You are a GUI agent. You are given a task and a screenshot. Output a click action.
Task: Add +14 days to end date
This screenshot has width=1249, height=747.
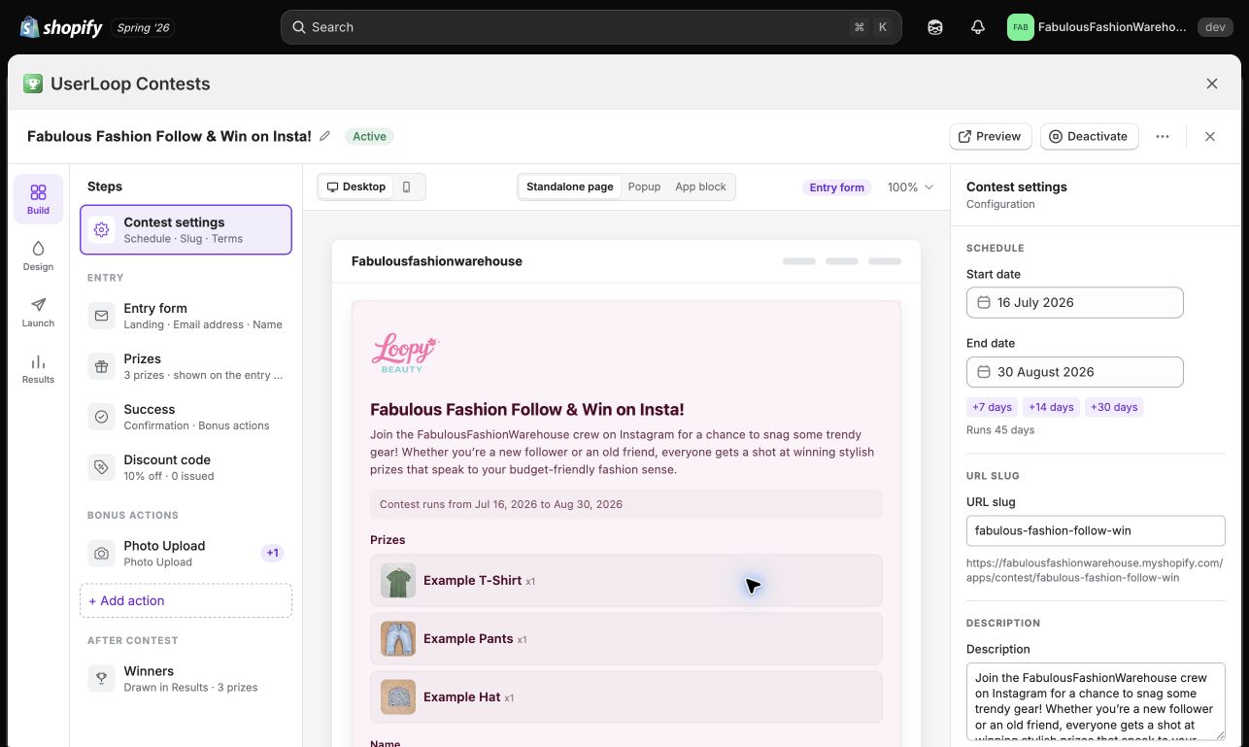pos(1052,407)
